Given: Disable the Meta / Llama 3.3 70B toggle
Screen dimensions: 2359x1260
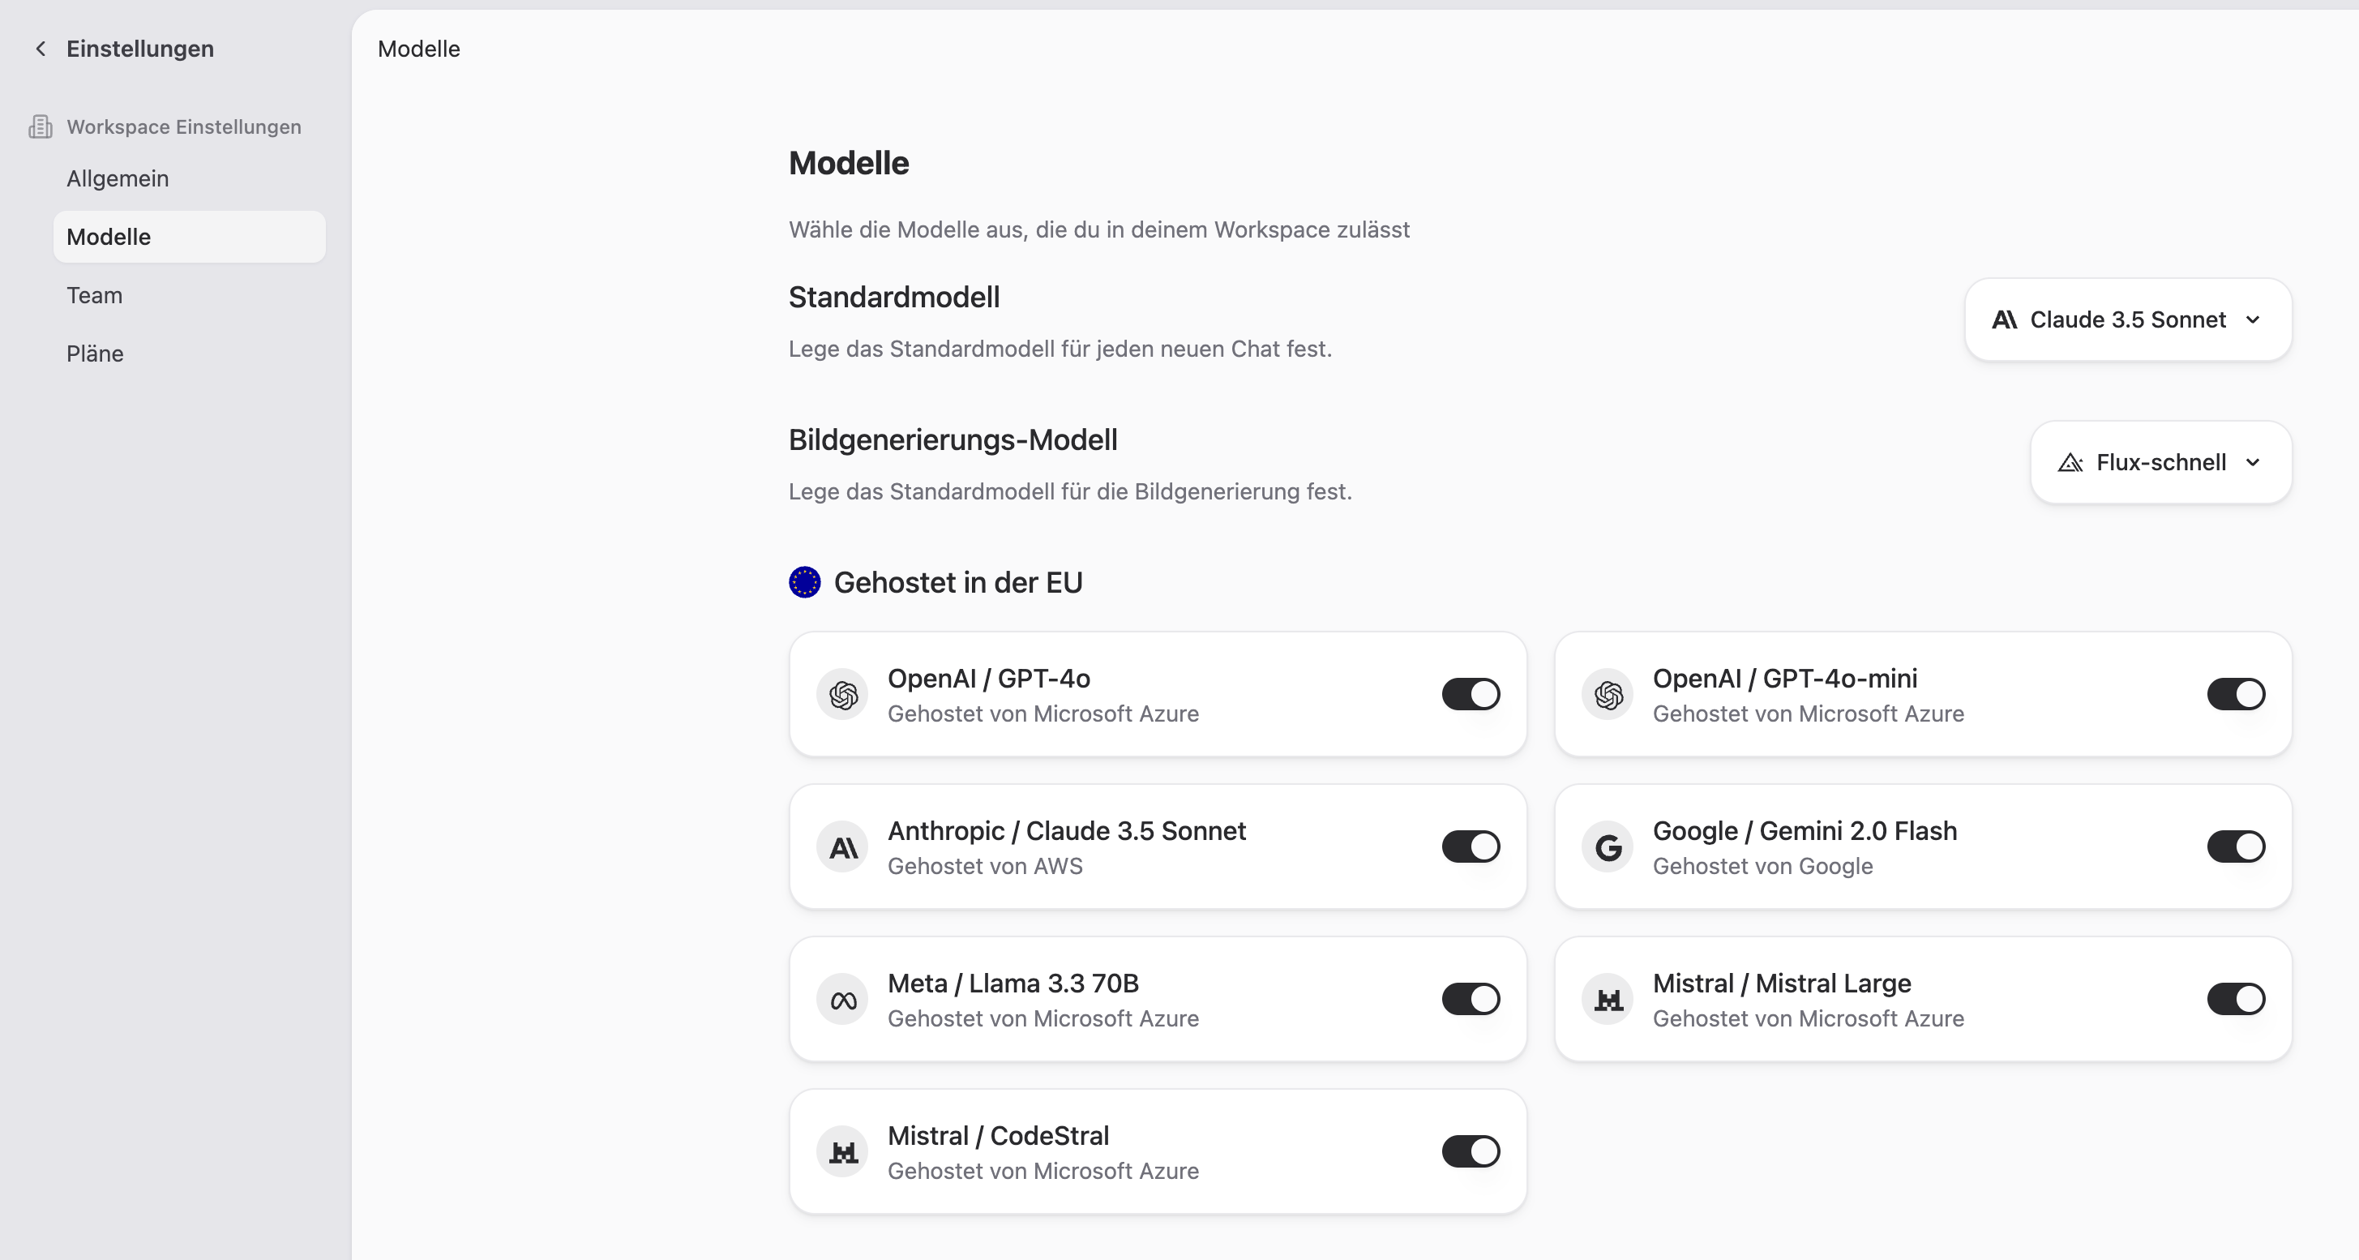Looking at the screenshot, I should click(x=1471, y=999).
